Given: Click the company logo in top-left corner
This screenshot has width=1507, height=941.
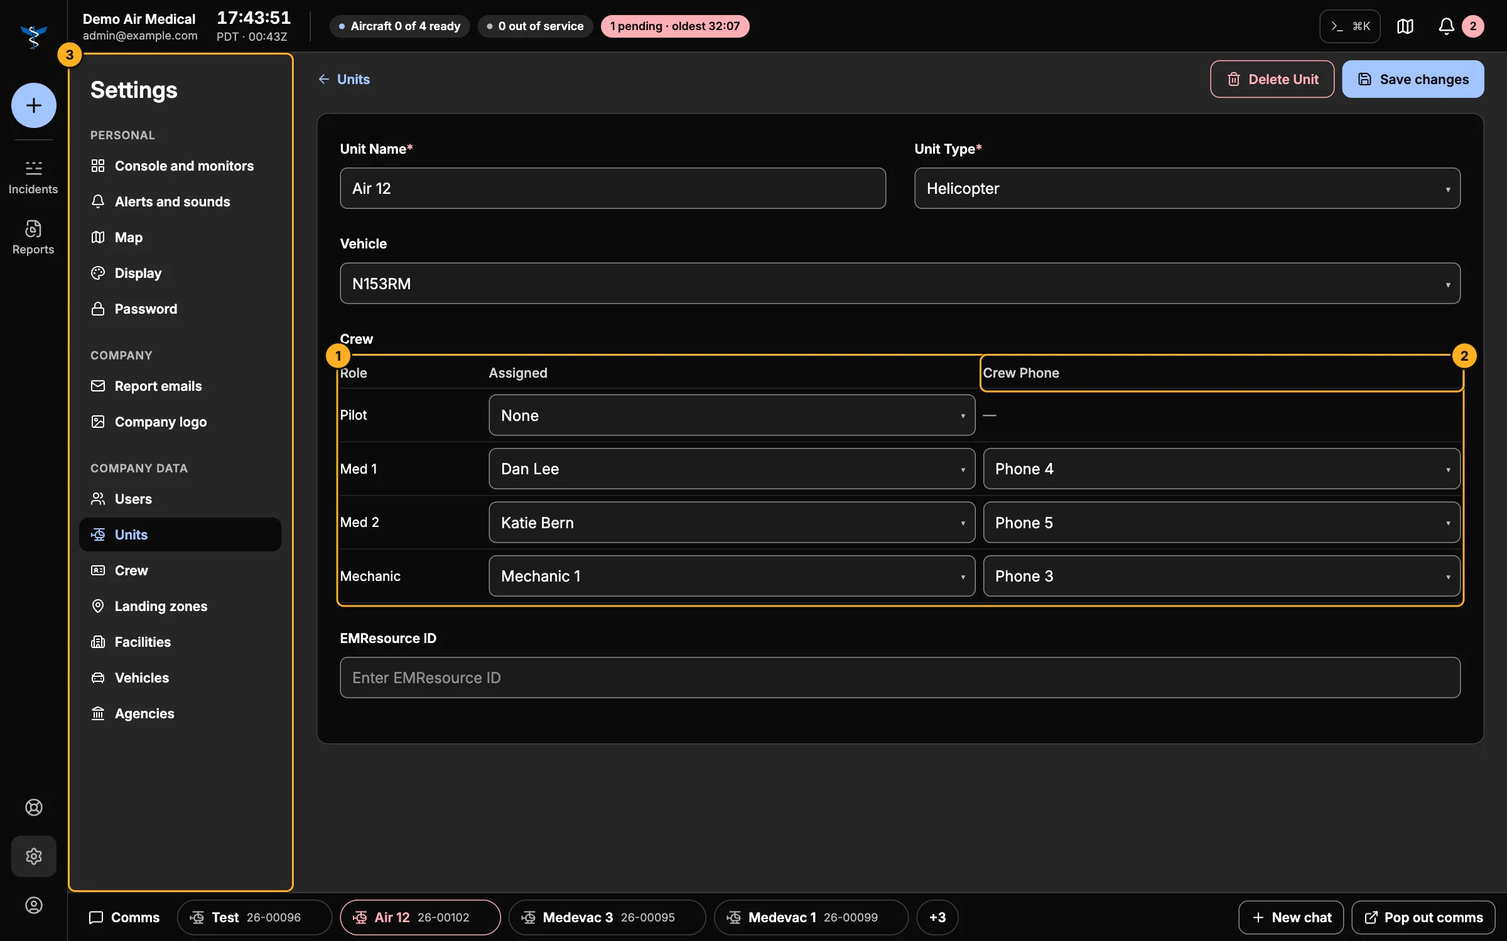Looking at the screenshot, I should tap(33, 36).
